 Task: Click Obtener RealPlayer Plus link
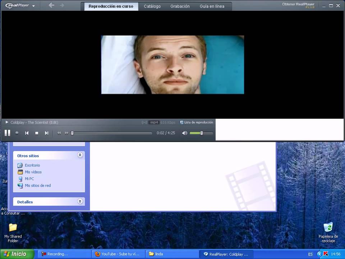(298, 5)
